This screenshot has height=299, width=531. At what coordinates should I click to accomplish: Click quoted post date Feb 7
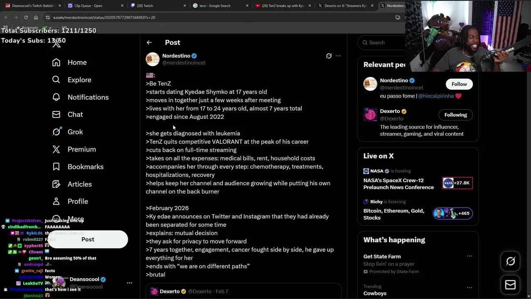222,292
